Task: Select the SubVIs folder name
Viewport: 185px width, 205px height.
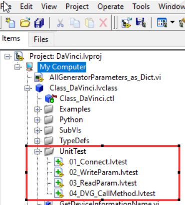Action: (x=70, y=130)
